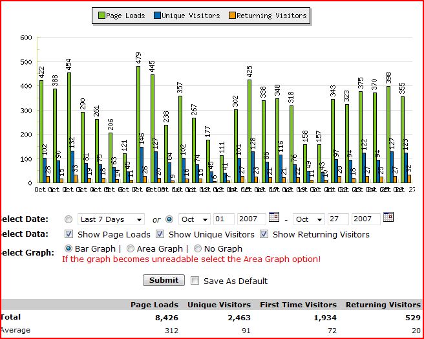Image resolution: width=424 pixels, height=339 pixels.
Task: Click the Page Loads legend label
Action: click(126, 16)
